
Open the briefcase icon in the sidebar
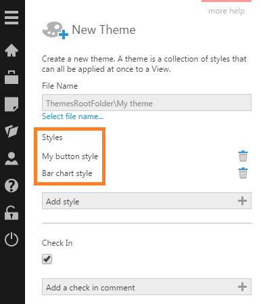click(x=11, y=77)
